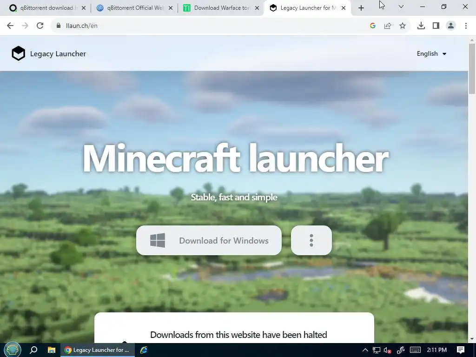Show hidden system tray icons
This screenshot has height=357, width=476.
365,350
